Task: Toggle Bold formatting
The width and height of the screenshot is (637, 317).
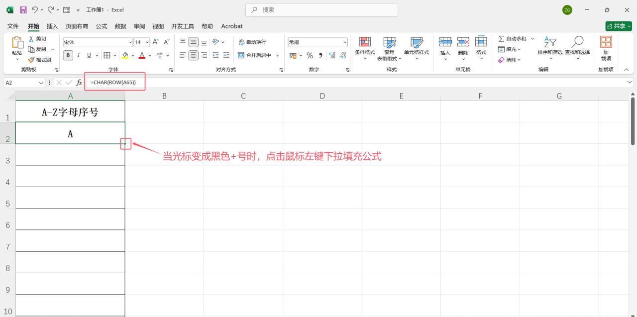Action: click(x=69, y=55)
